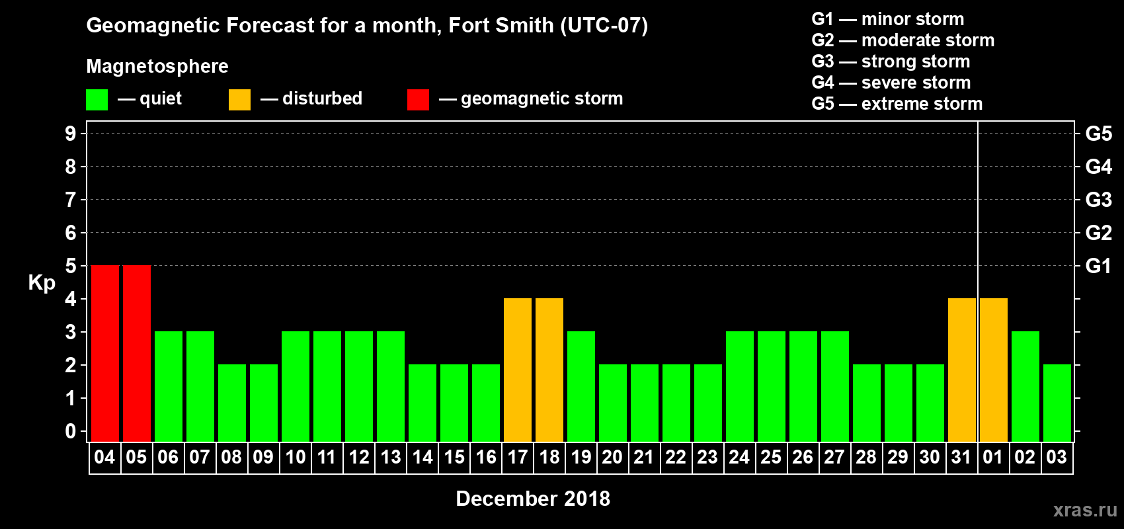Click 'G5 — extreme storm' legend text
This screenshot has height=529, width=1124.
click(x=897, y=104)
